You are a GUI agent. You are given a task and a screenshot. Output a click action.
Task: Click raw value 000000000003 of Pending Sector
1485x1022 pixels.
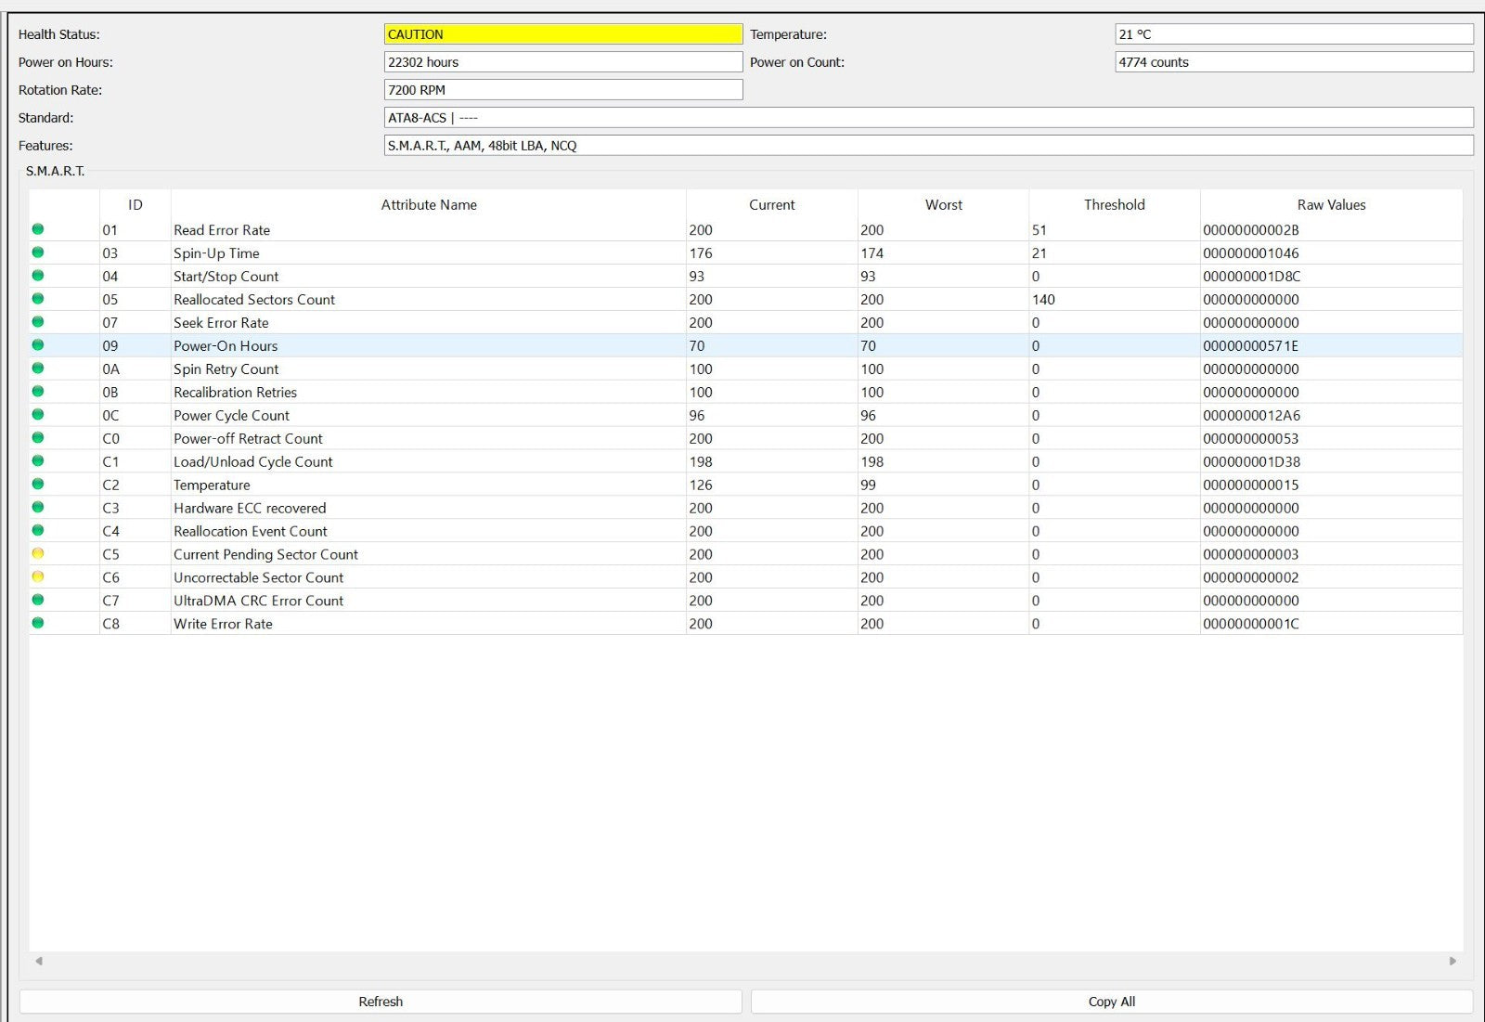click(x=1251, y=555)
